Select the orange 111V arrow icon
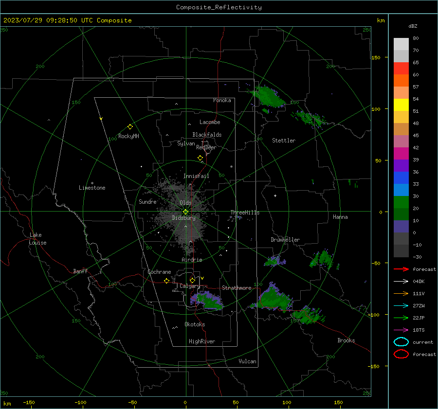The image size is (438, 409). click(x=401, y=293)
